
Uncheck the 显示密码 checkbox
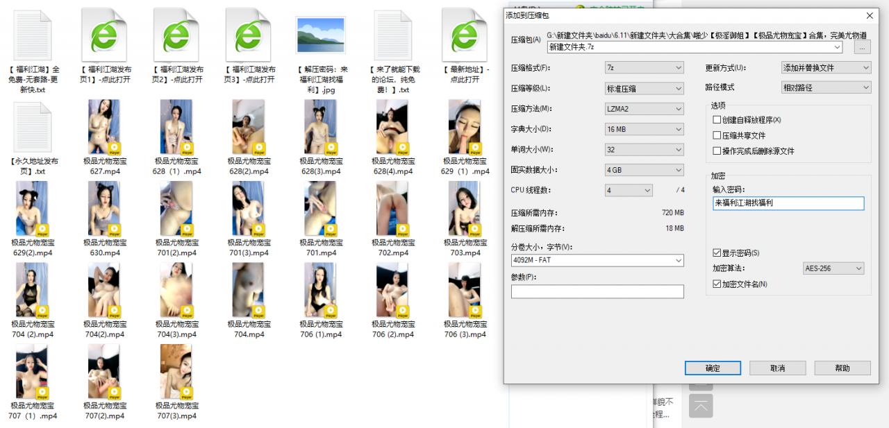718,252
